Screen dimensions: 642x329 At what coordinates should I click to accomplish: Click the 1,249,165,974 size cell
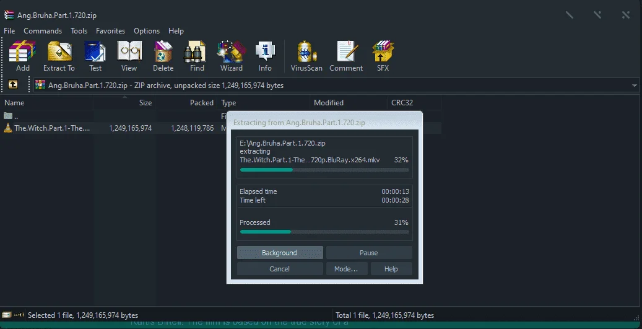(x=130, y=128)
